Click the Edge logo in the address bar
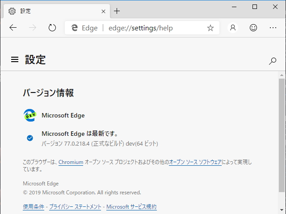This screenshot has height=214, width=286. [75, 28]
